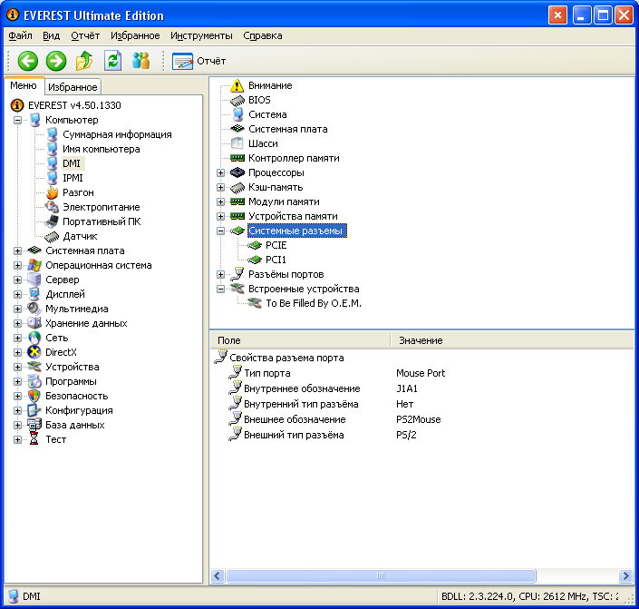This screenshot has width=639, height=609.
Task: Click the Хранение данных storage icon
Action: (x=34, y=323)
